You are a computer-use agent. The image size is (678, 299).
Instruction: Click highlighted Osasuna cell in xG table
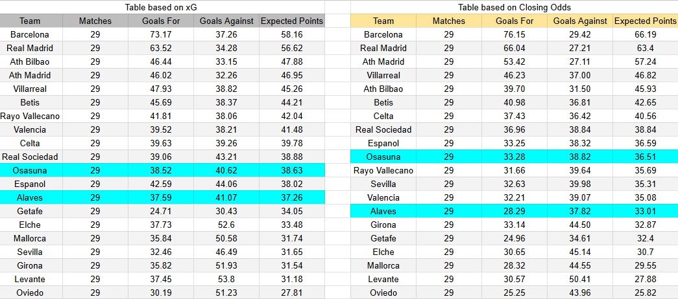30,170
